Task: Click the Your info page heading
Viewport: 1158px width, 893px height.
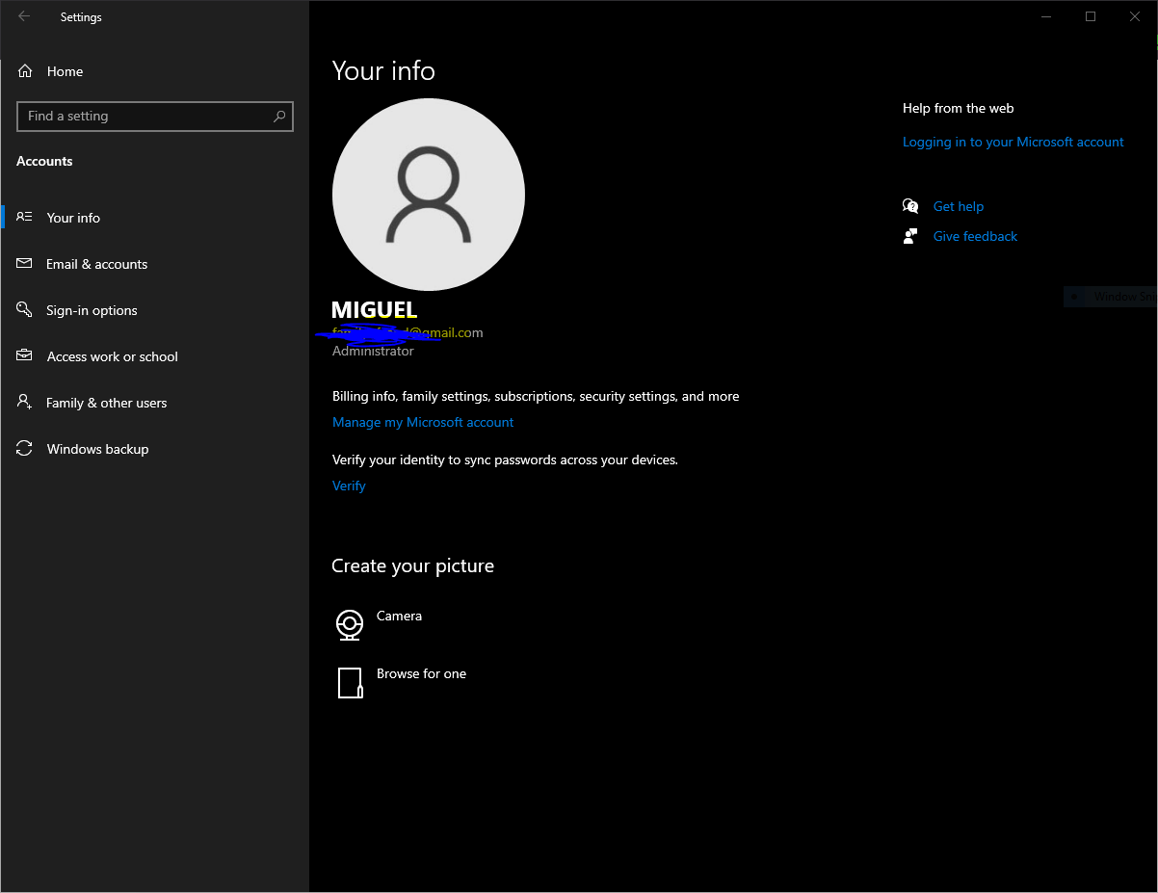Action: (383, 71)
